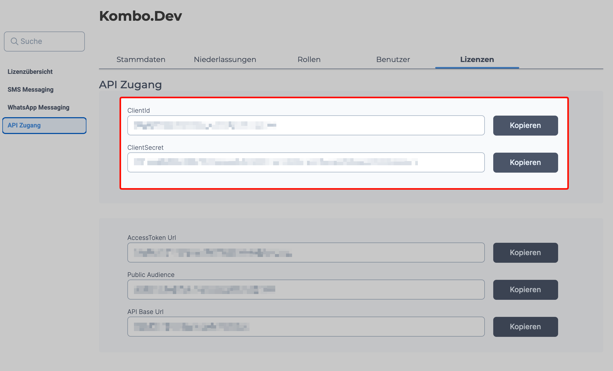Switch to the Niederlassungen tab
This screenshot has width=613, height=371.
point(225,59)
